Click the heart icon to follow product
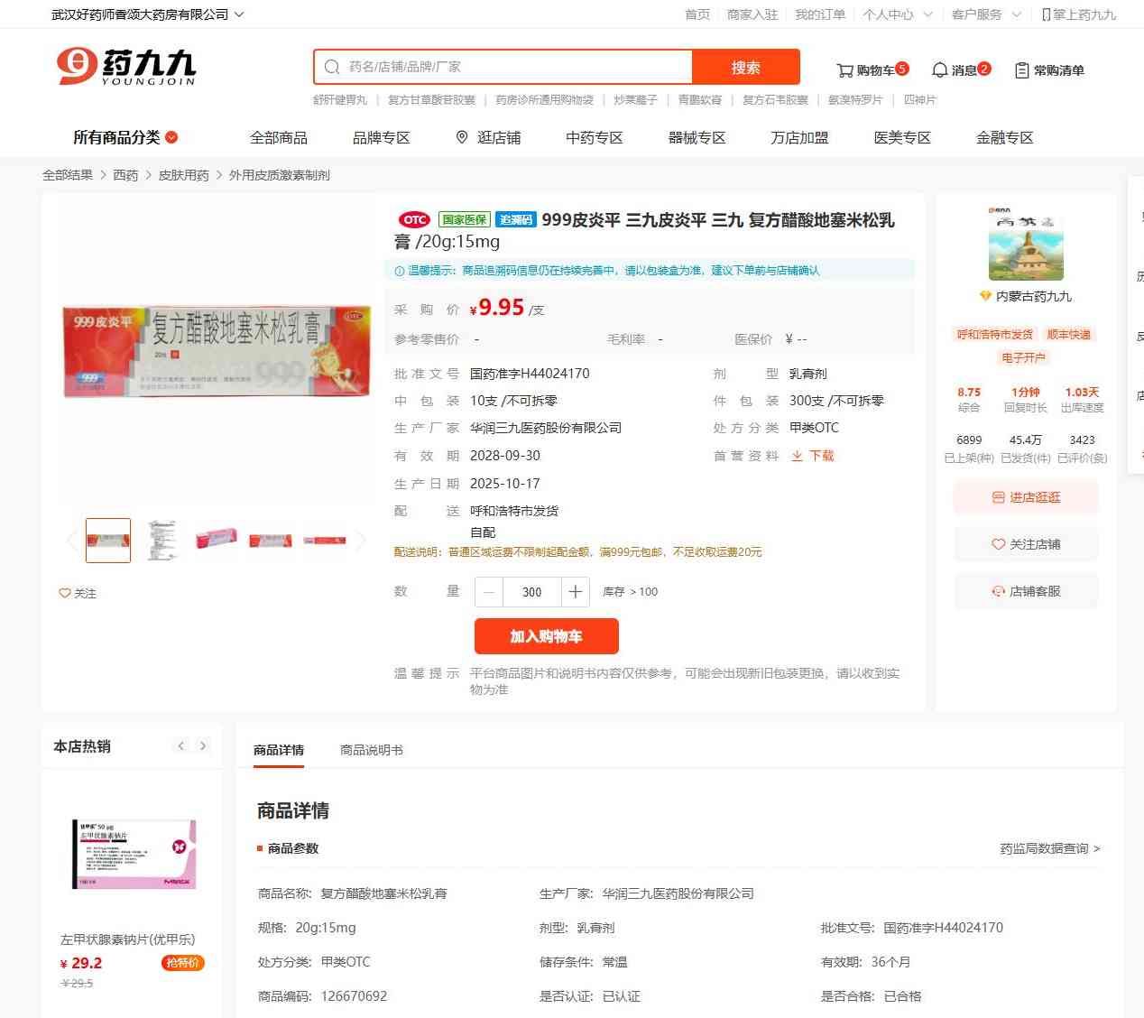 coord(64,593)
